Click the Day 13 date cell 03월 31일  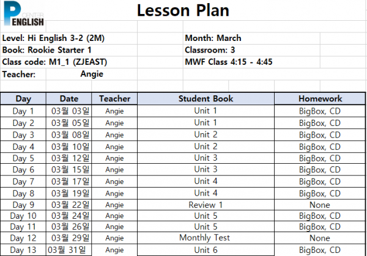[69, 250]
